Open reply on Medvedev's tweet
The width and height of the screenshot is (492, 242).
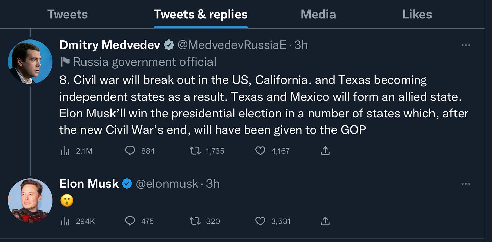click(x=130, y=151)
